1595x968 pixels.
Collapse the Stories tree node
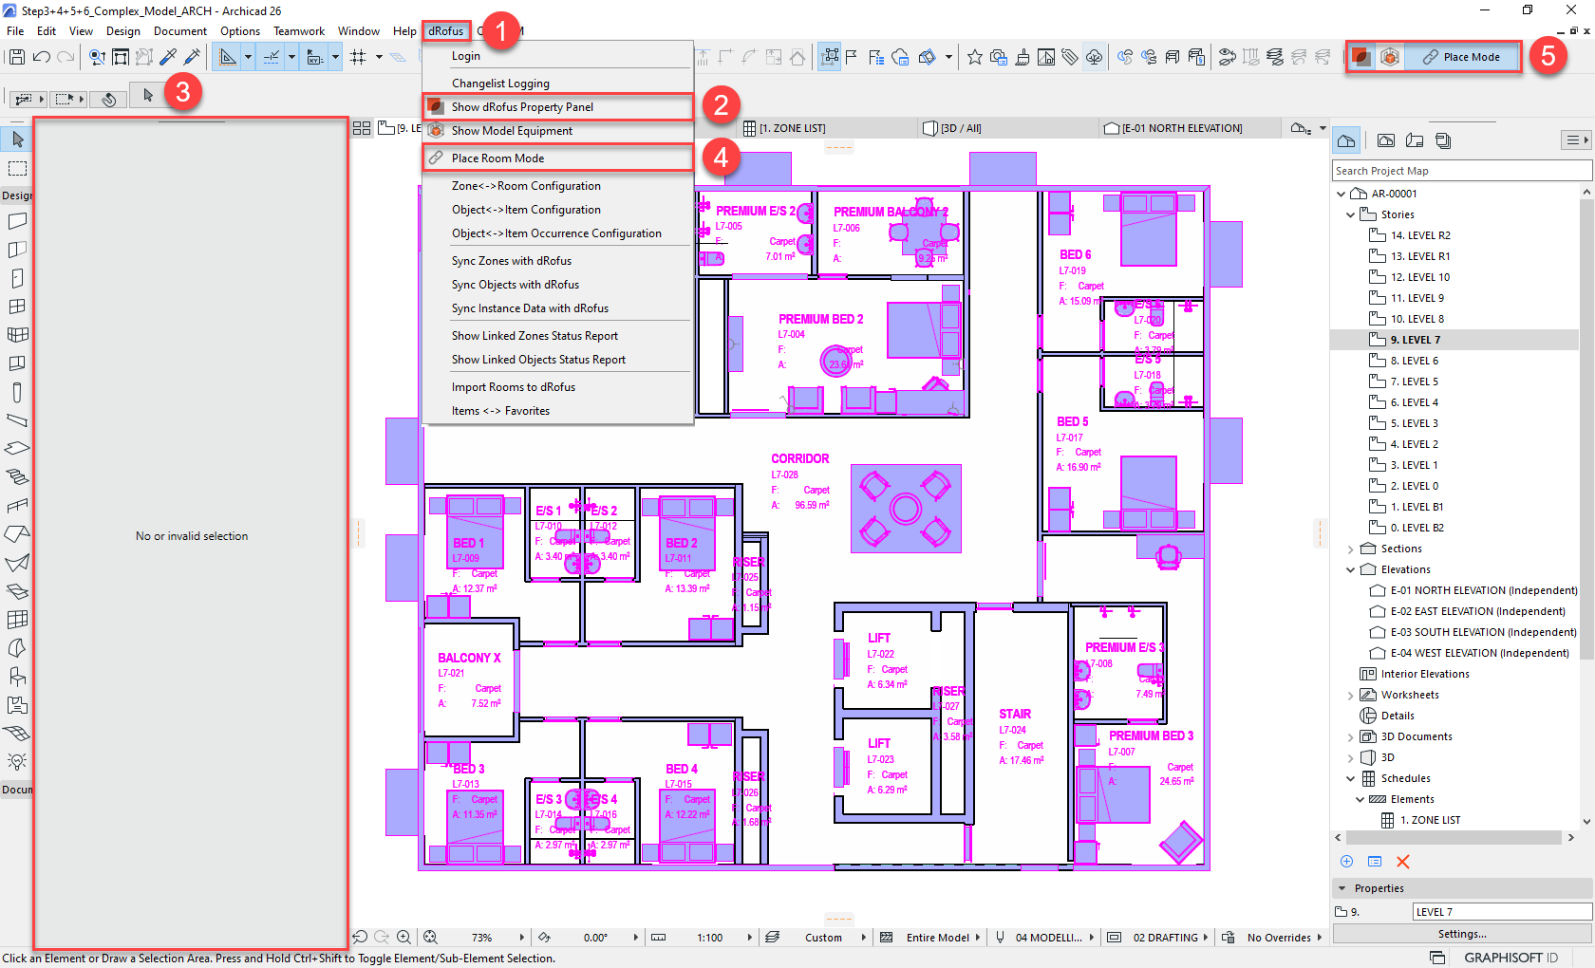tap(1351, 214)
